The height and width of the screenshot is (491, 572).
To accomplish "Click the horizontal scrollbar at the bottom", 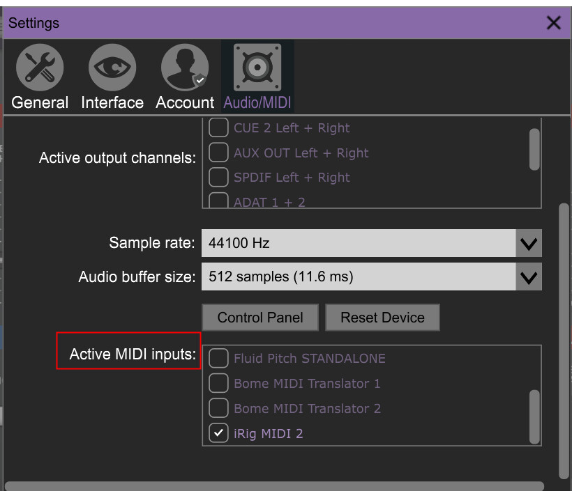I will click(x=273, y=485).
